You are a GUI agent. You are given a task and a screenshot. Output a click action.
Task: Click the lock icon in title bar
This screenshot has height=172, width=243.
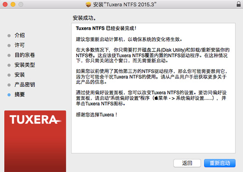[238, 4]
